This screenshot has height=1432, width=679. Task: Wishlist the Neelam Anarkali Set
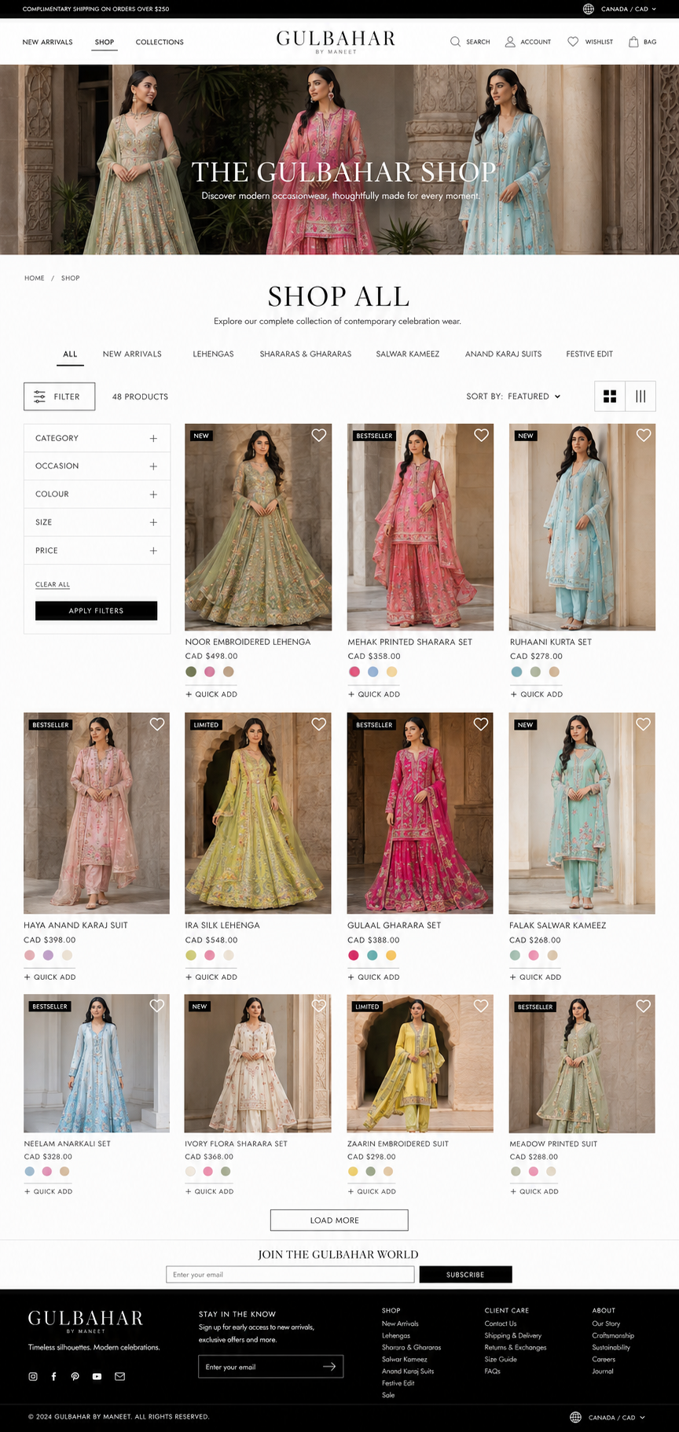pos(157,1005)
